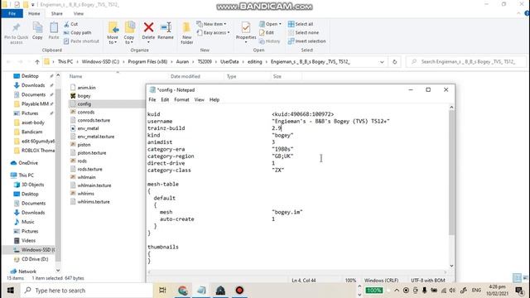Click the Explorer search field
530x298 pixels.
click(x=465, y=62)
